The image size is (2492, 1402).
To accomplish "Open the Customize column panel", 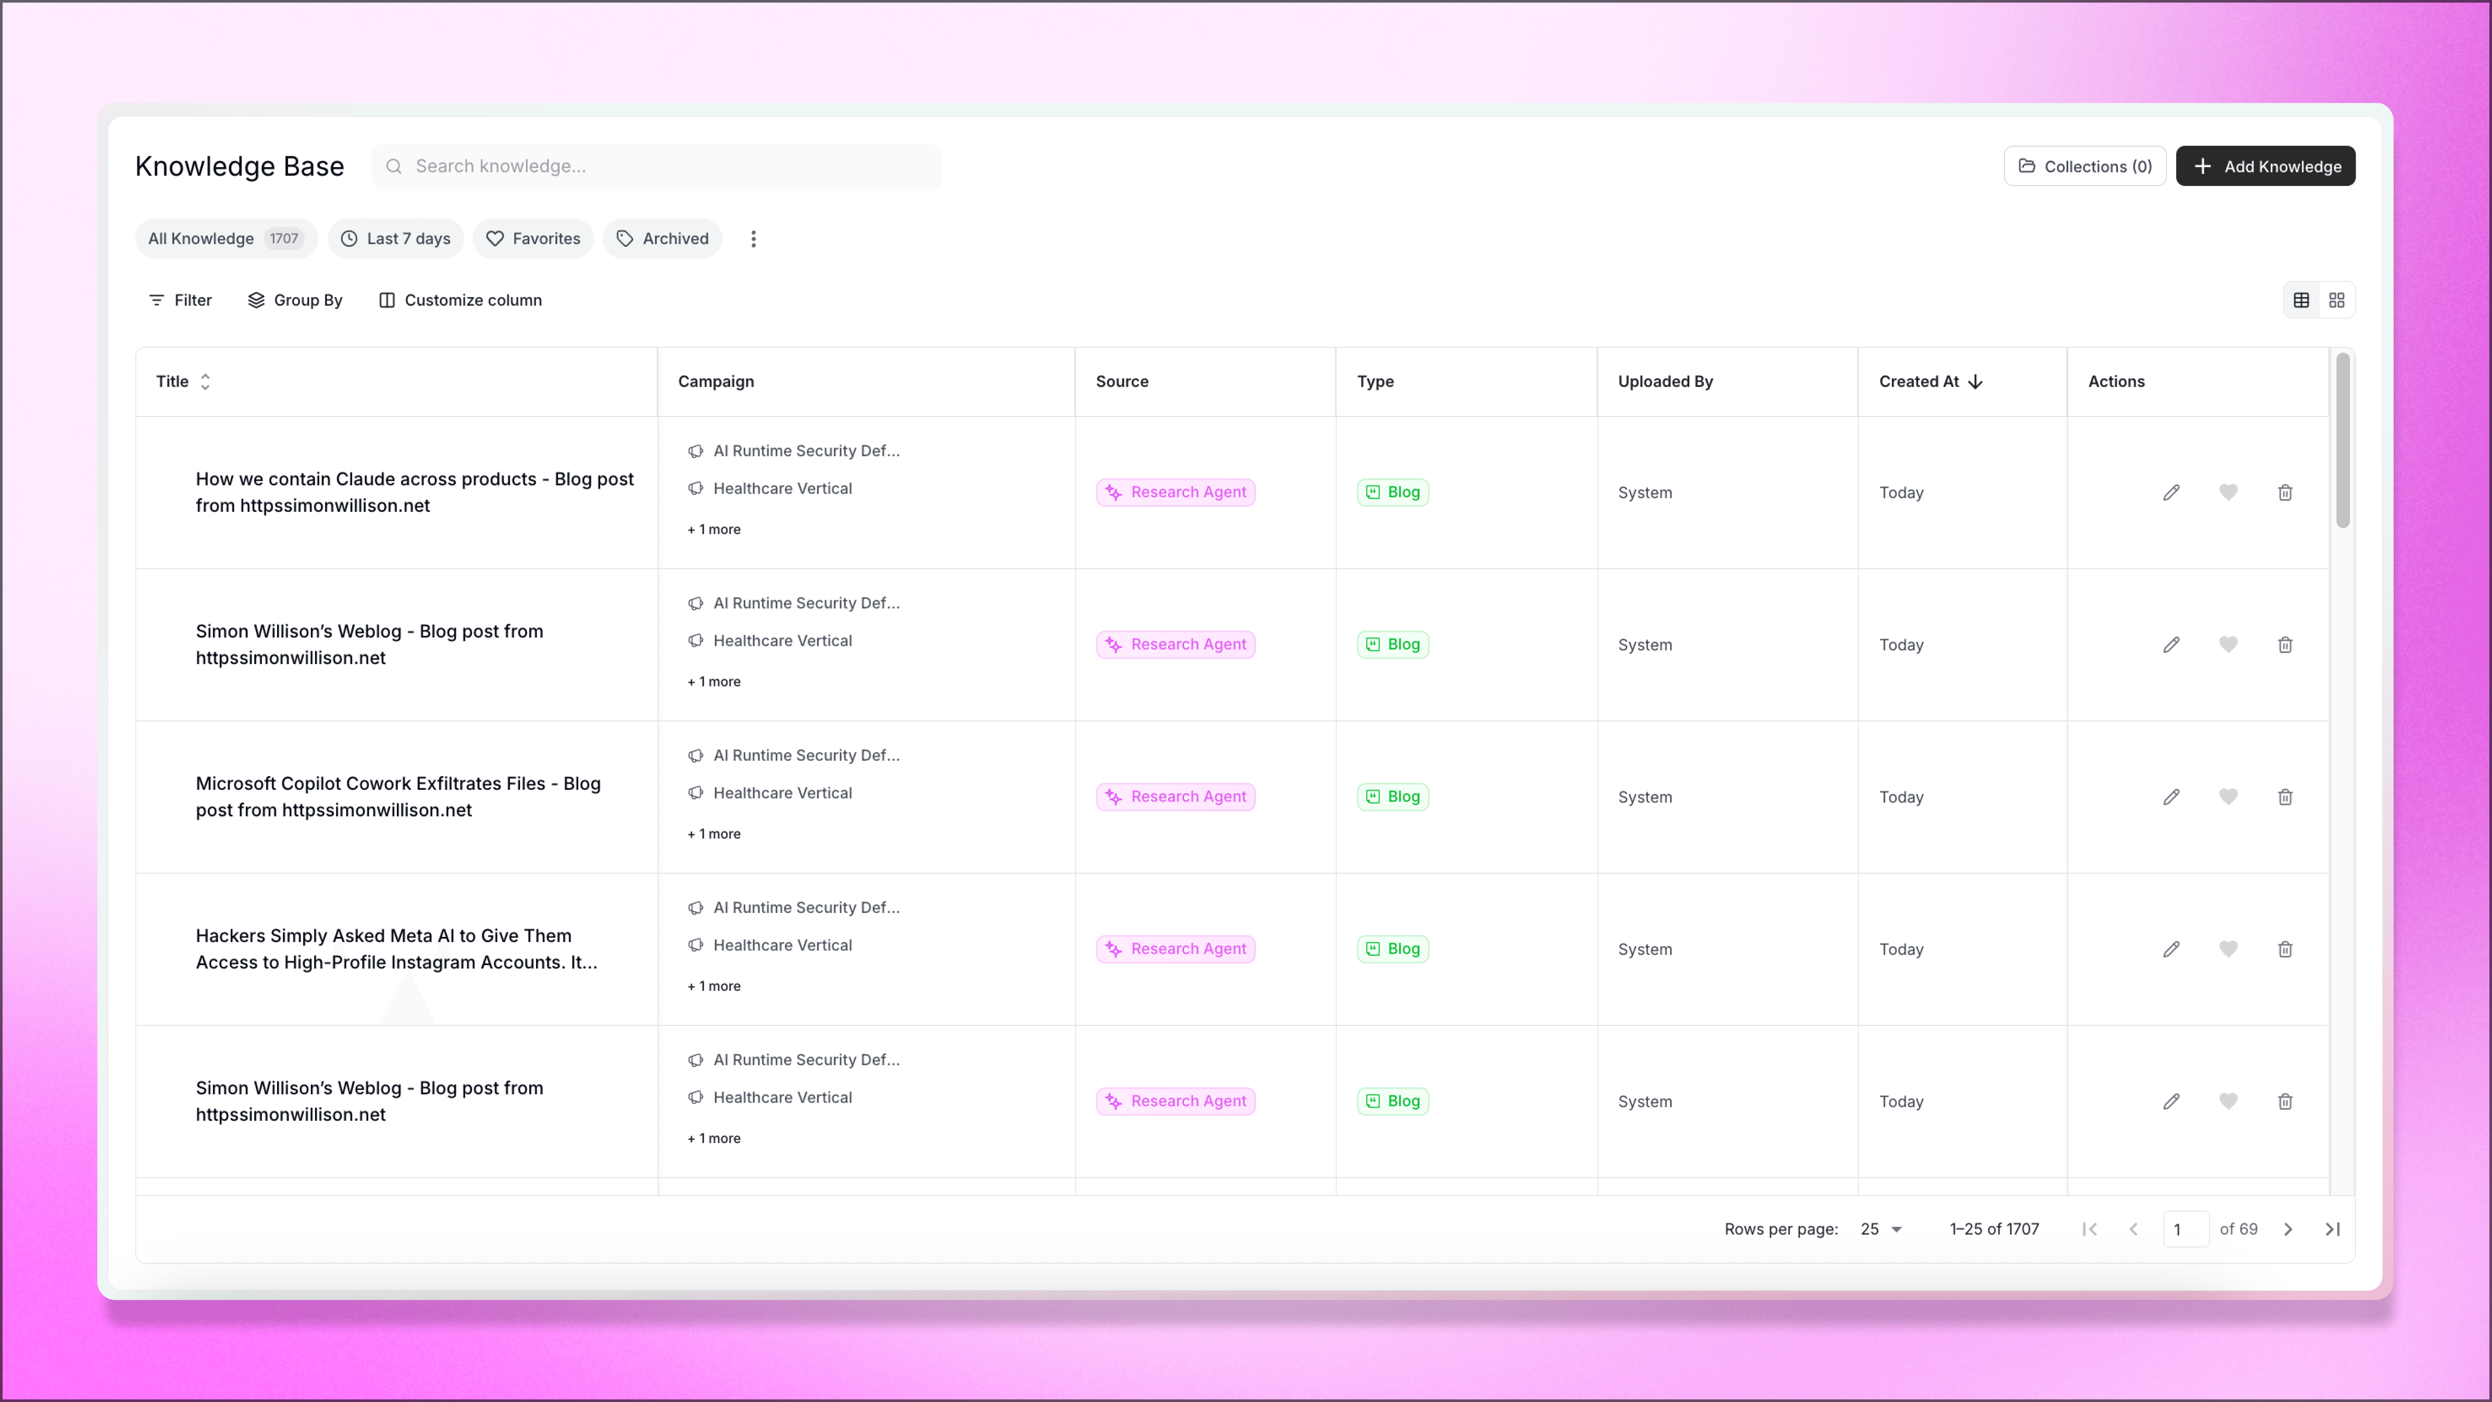I will (x=460, y=300).
